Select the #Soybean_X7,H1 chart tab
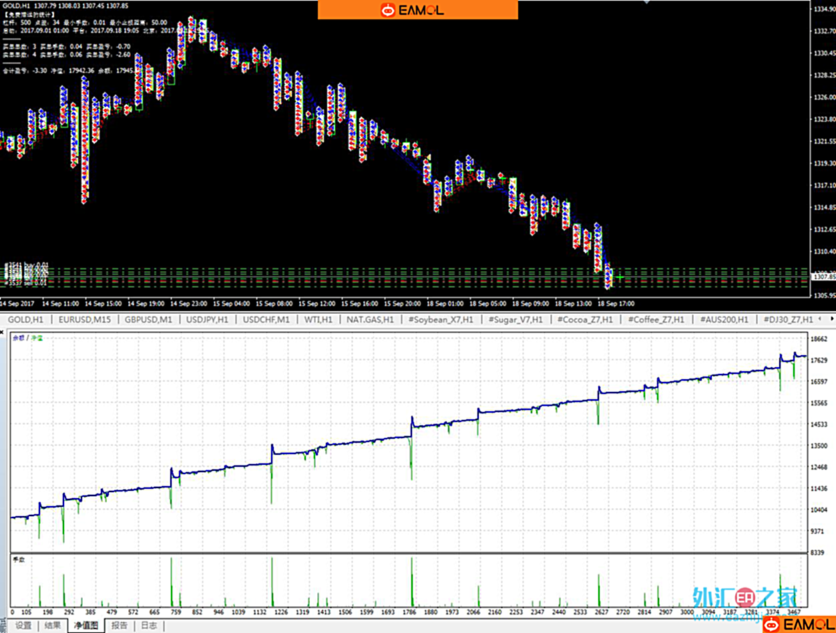This screenshot has height=633, width=836. pyautogui.click(x=441, y=320)
